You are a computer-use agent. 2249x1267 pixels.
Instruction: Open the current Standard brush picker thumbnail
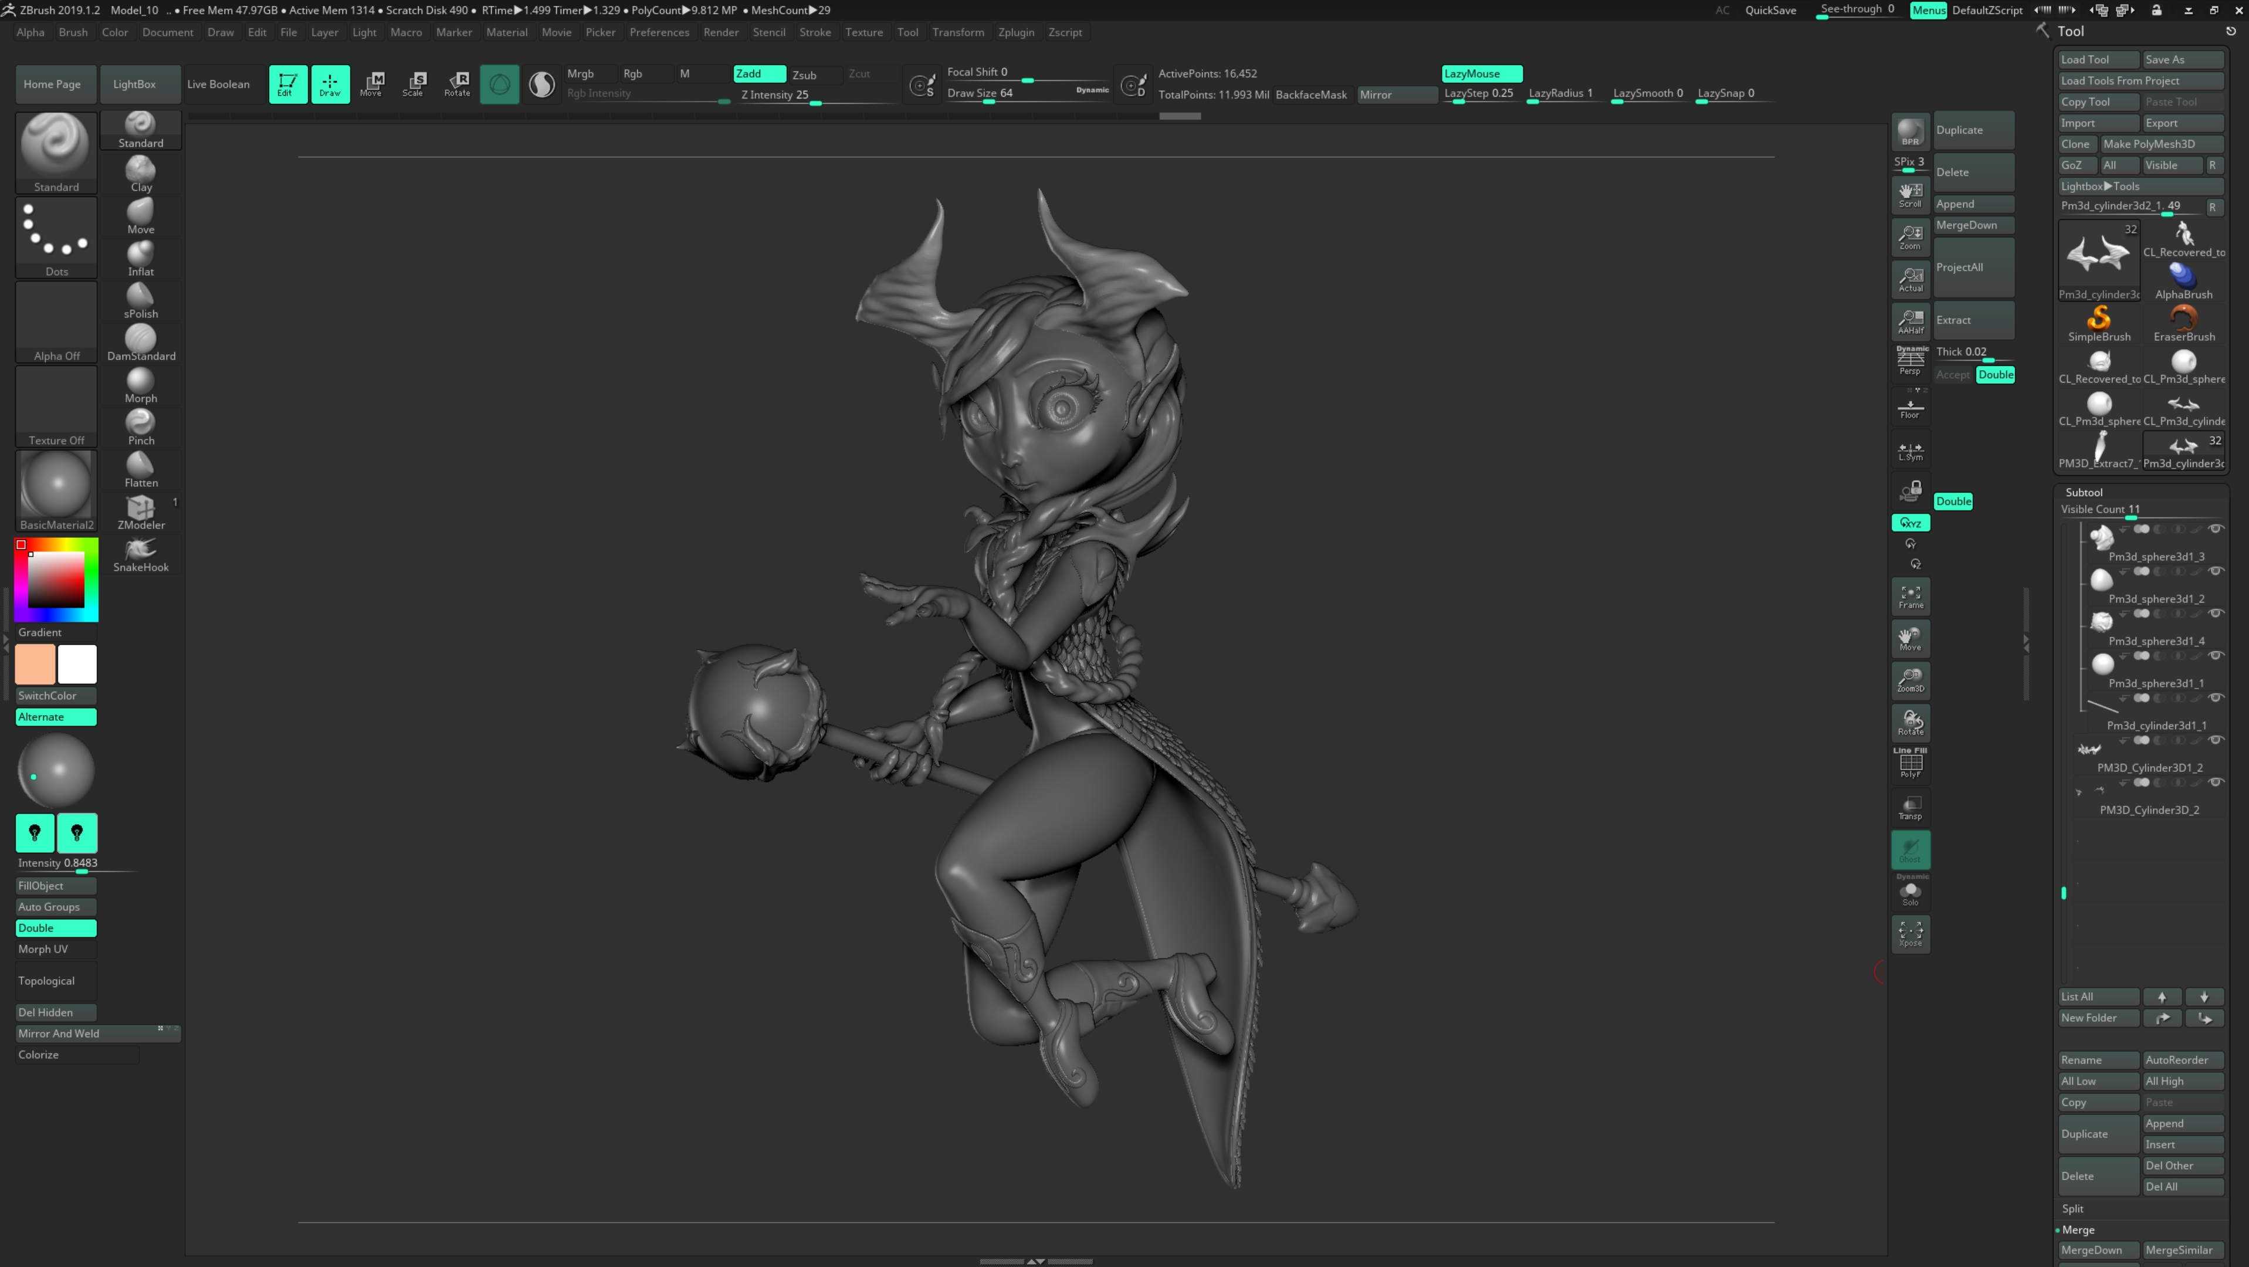(x=56, y=153)
